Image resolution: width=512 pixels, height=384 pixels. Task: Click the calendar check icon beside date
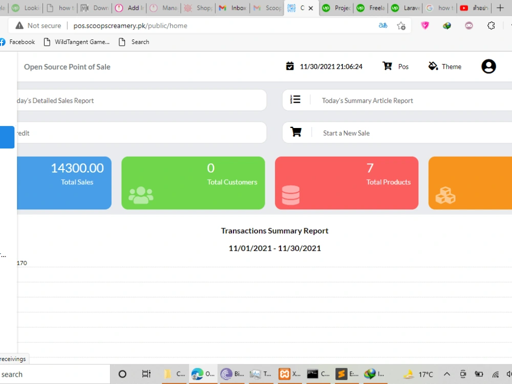(x=290, y=66)
